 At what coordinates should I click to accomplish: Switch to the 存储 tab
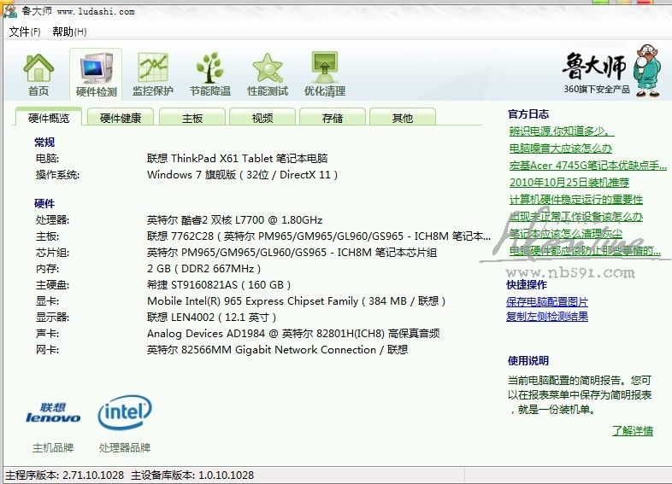point(333,118)
